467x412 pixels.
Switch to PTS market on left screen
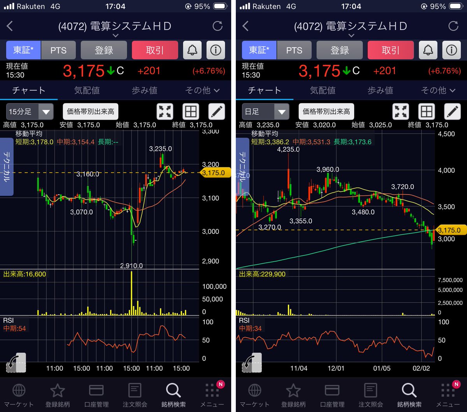[58, 50]
